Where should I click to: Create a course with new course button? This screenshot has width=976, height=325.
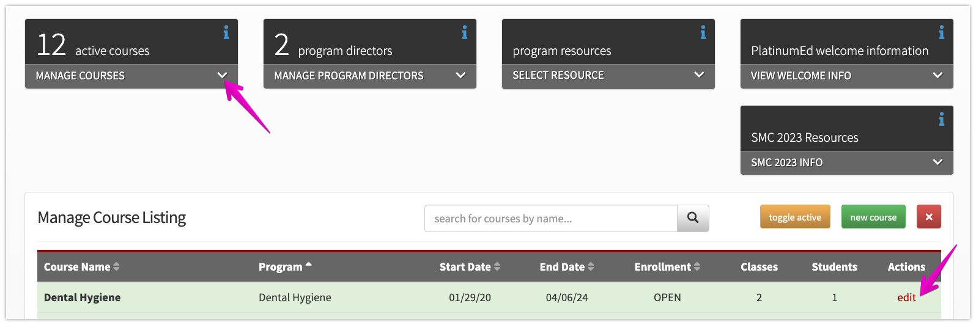pyautogui.click(x=873, y=217)
